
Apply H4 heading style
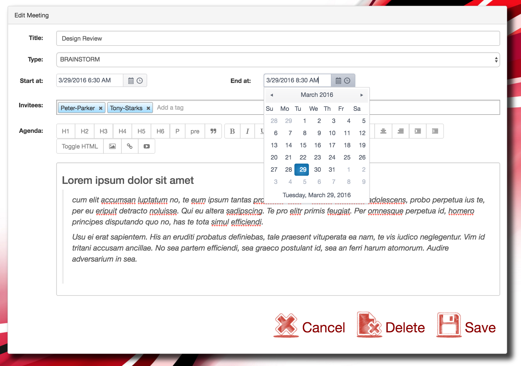point(123,131)
